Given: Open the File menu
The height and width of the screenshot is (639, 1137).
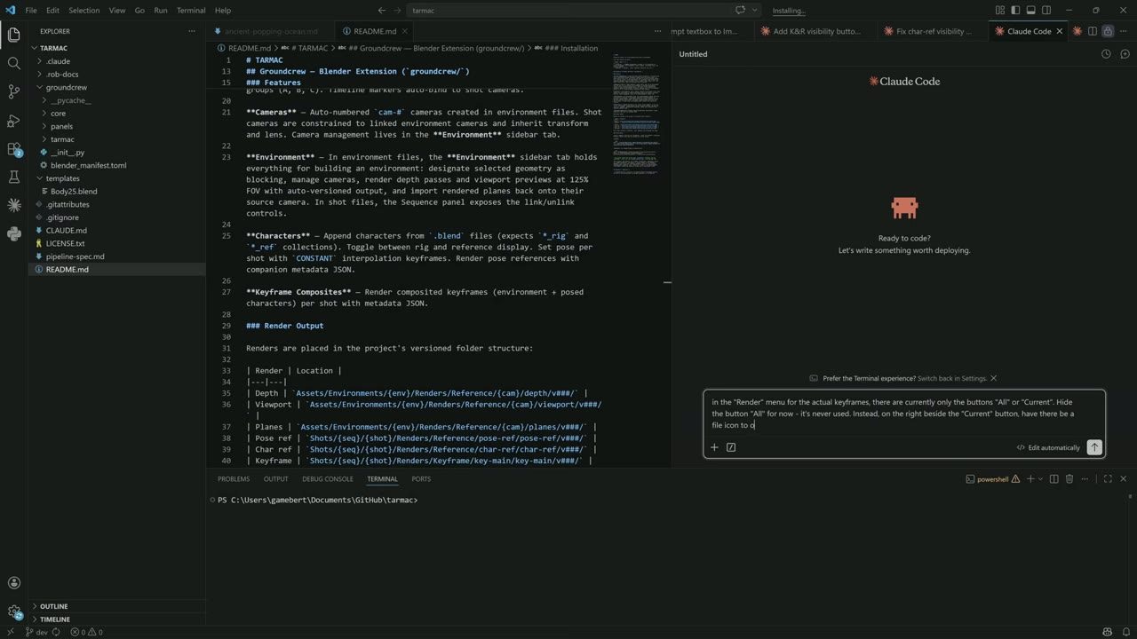Looking at the screenshot, I should 31,11.
